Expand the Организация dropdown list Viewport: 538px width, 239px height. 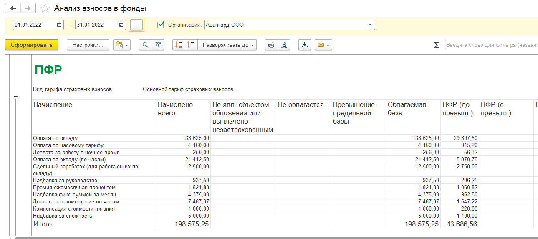(x=370, y=25)
